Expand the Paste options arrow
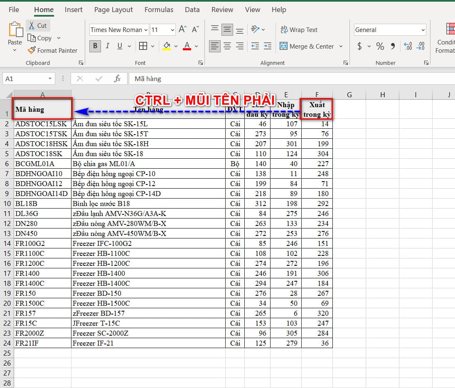The width and height of the screenshot is (455, 388). pyautogui.click(x=15, y=51)
